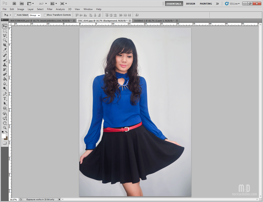Viewport: 263px width, 202px height.
Task: Select the Crop tool
Action: [x=5, y=45]
